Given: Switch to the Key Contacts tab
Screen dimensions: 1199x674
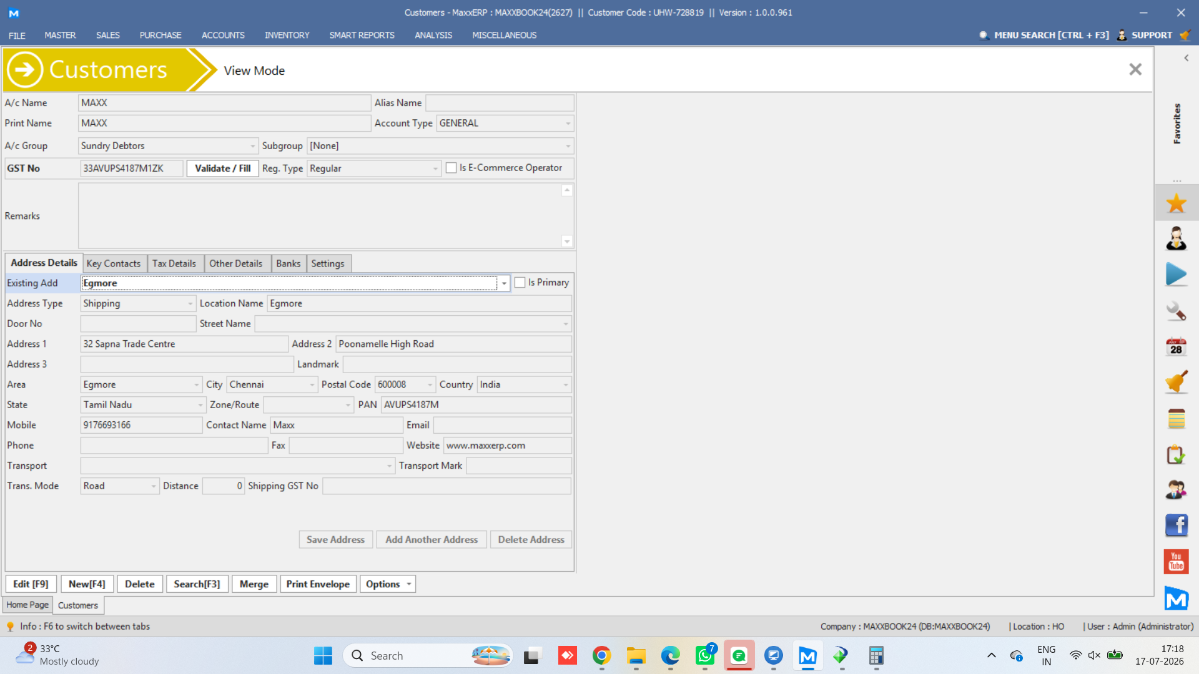Looking at the screenshot, I should pos(114,263).
